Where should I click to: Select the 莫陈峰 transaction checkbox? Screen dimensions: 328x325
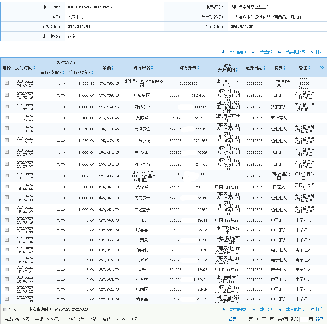click(x=7, y=117)
